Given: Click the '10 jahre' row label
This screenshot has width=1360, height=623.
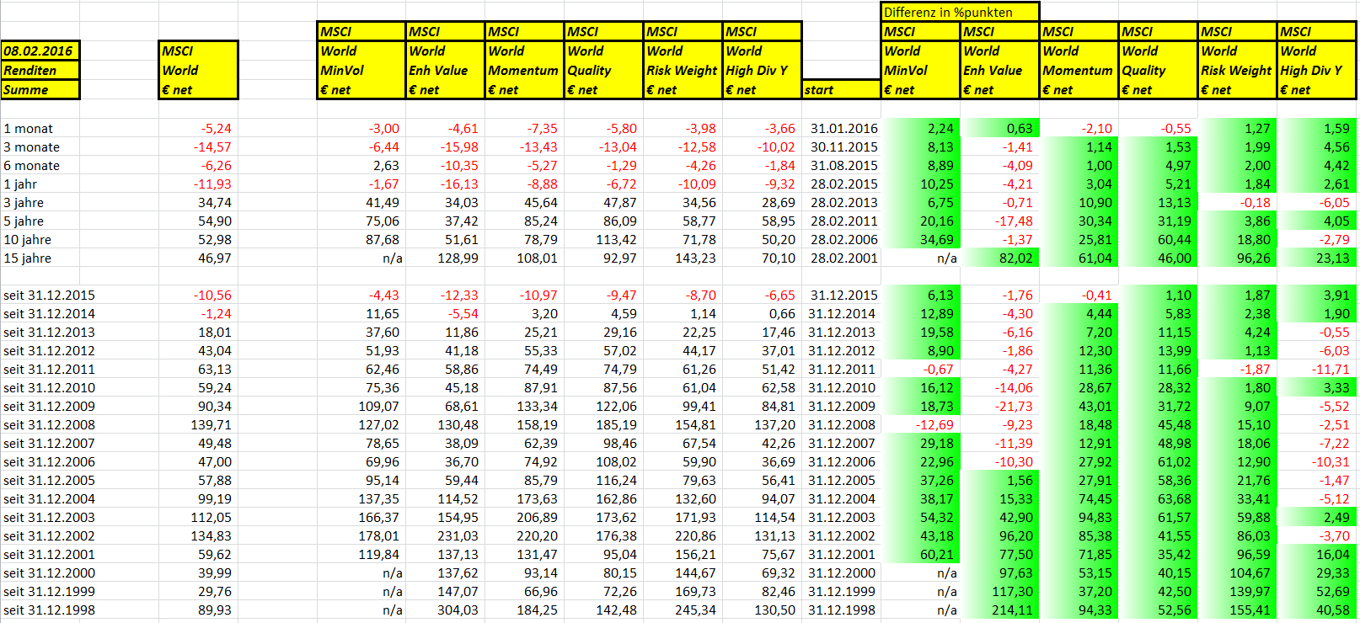Looking at the screenshot, I should click(28, 240).
